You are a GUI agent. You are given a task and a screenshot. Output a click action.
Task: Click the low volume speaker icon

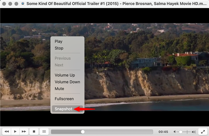(x=174, y=132)
